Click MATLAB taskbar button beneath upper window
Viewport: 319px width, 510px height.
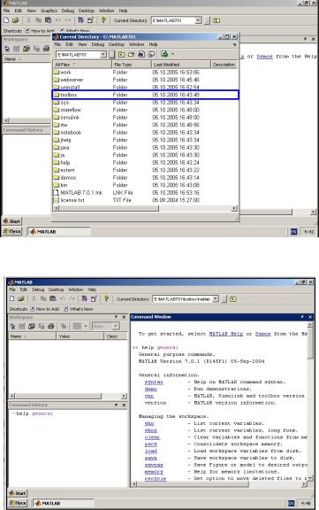coord(59,232)
